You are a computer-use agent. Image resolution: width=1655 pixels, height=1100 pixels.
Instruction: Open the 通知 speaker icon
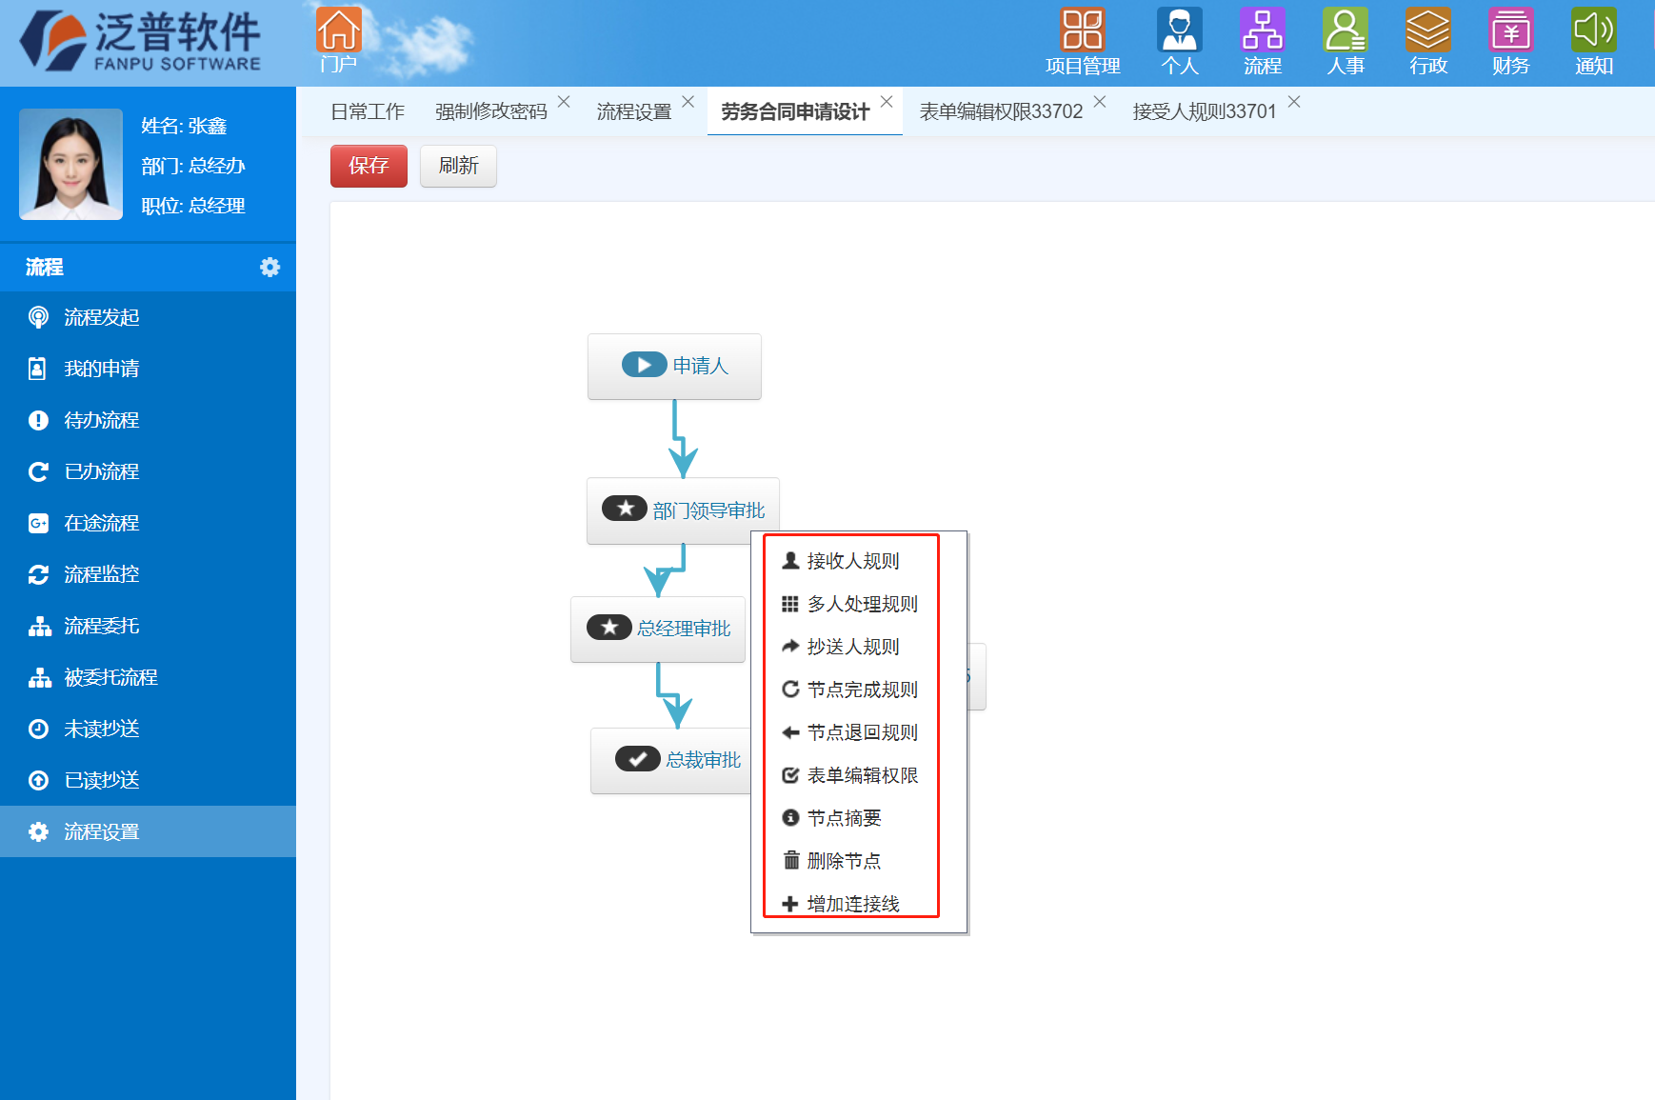(x=1593, y=30)
